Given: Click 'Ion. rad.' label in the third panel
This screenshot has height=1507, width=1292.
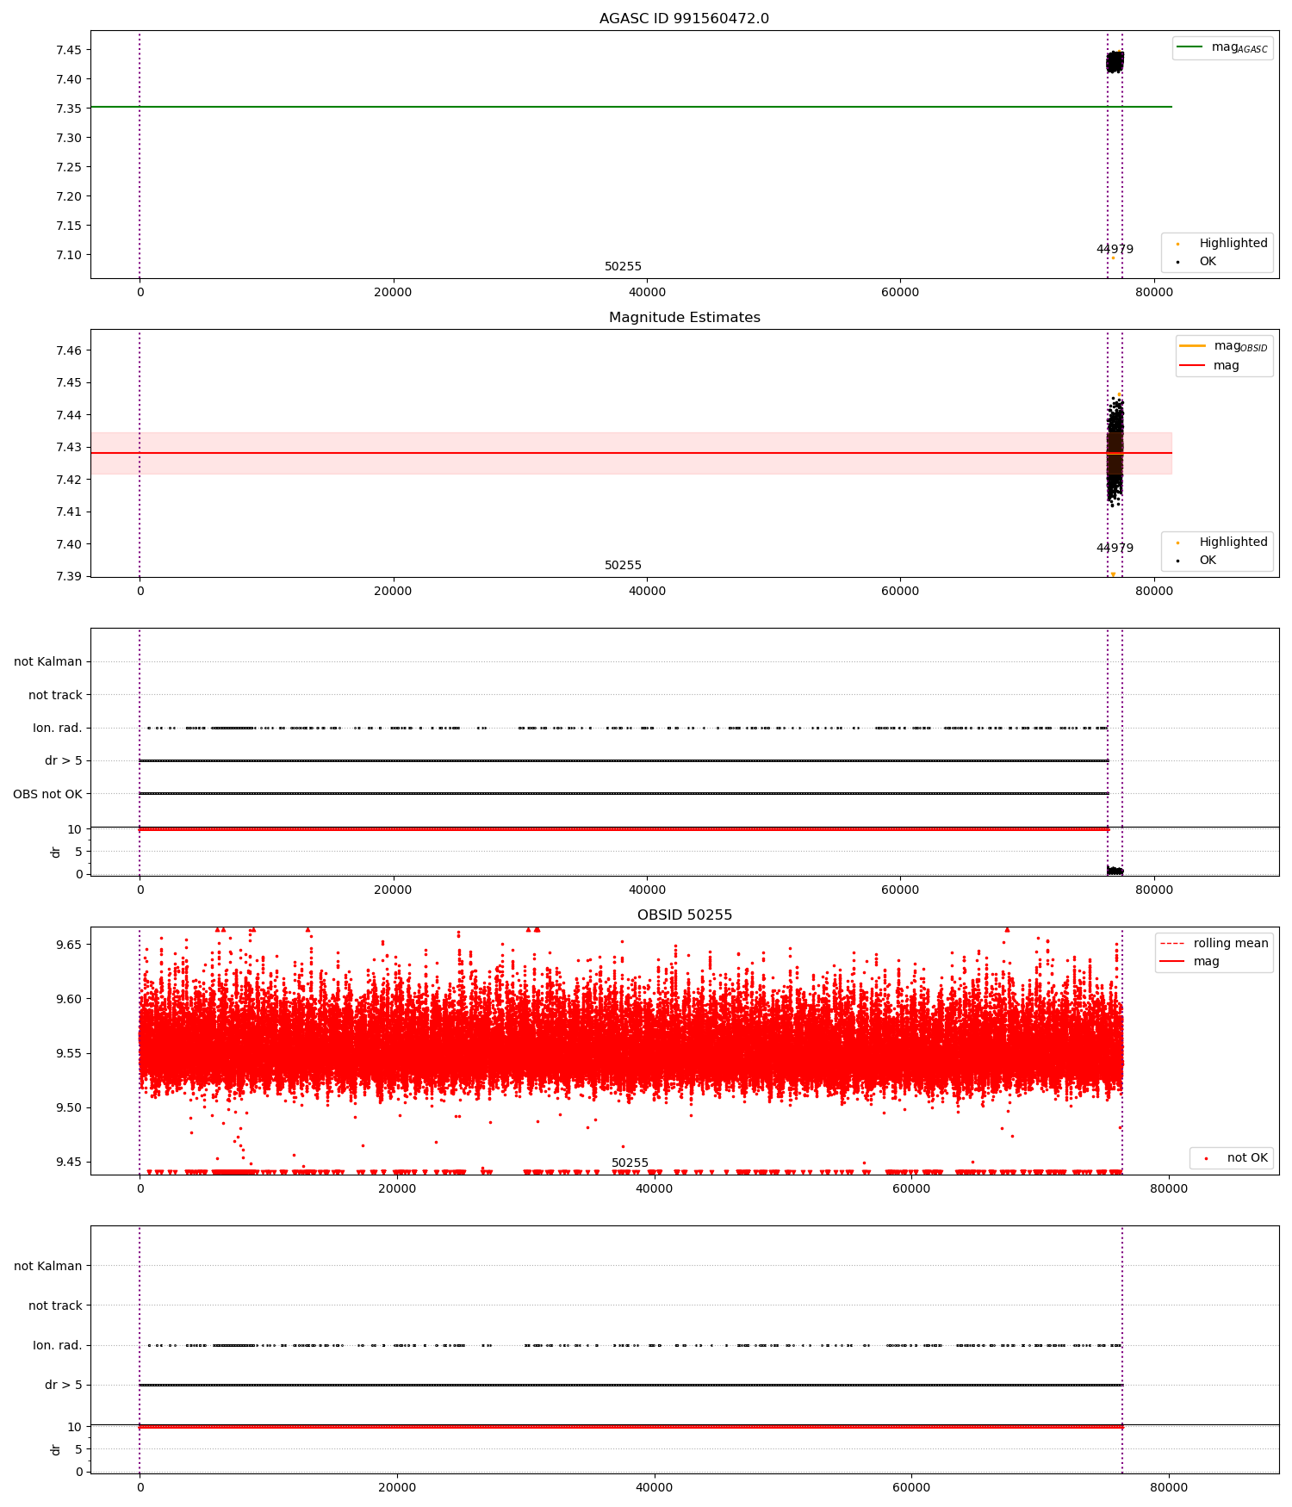Looking at the screenshot, I should pyautogui.click(x=58, y=728).
